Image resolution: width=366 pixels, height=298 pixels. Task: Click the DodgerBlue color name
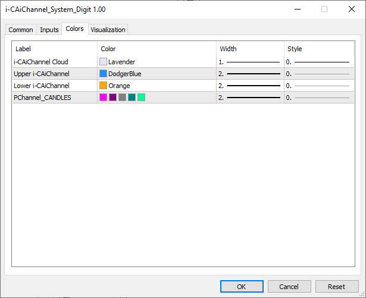124,74
